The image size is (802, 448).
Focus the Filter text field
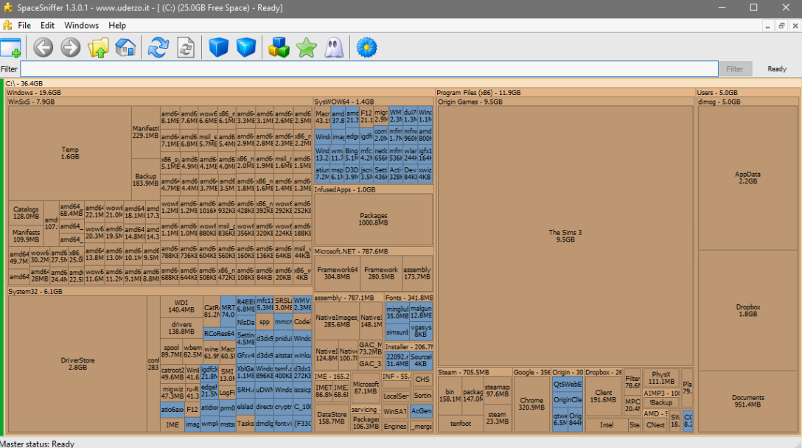[369, 69]
